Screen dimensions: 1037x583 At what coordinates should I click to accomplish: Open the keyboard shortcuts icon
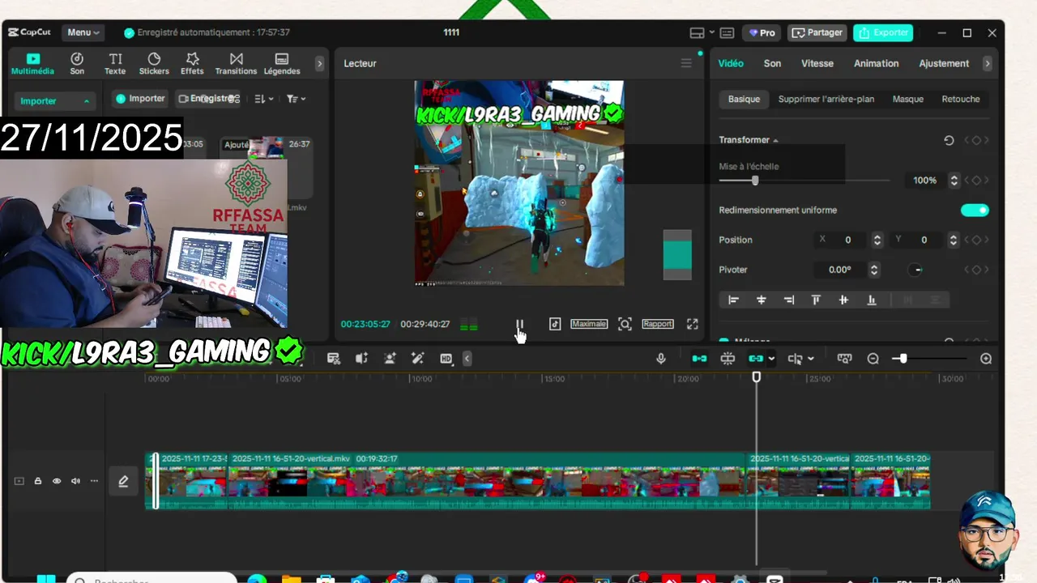coord(727,32)
